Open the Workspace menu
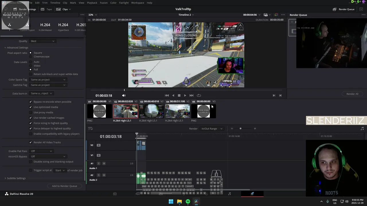Viewport: 367px width, 206px height. (138, 3)
